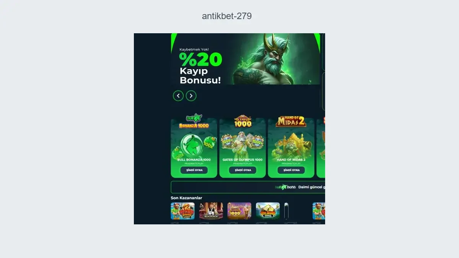Image resolution: width=459 pixels, height=258 pixels.
Task: Play Hand of Midas 2 via Şimdi Oyna
Action: pyautogui.click(x=291, y=170)
